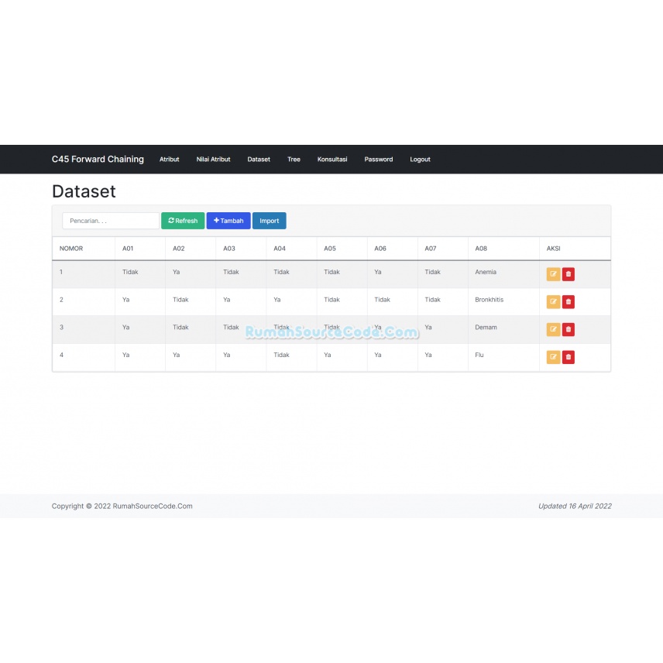Delete row 1 Anemia record

[569, 274]
